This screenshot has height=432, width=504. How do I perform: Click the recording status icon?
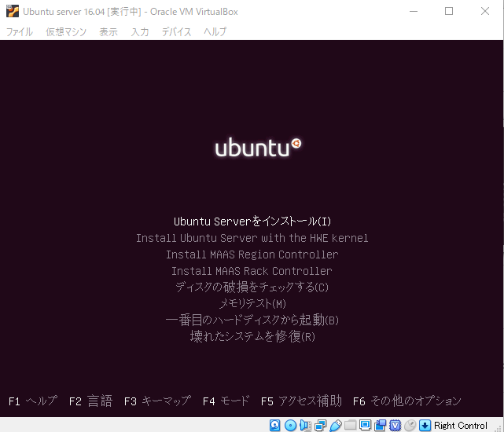coord(381,425)
